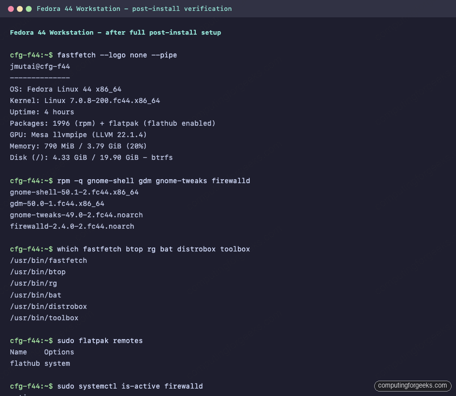Click the '/usr/bin/bat' path
This screenshot has width=456, height=396.
pyautogui.click(x=36, y=295)
